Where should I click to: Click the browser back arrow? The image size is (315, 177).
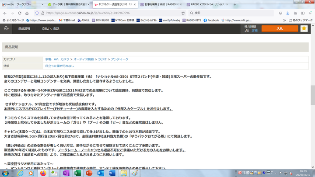(5, 13)
